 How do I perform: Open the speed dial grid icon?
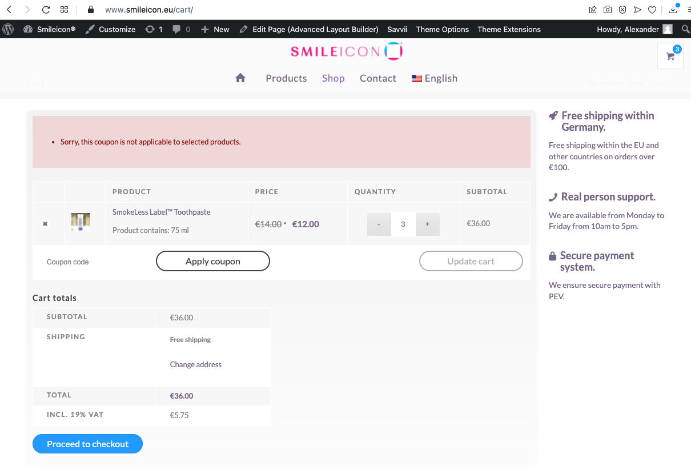pyautogui.click(x=64, y=10)
